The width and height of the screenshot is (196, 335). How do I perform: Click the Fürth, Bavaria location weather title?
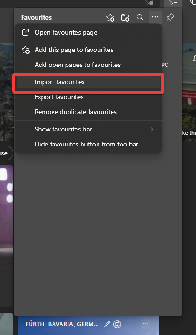click(62, 324)
